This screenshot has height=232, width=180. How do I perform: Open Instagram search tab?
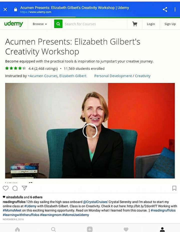53,229
